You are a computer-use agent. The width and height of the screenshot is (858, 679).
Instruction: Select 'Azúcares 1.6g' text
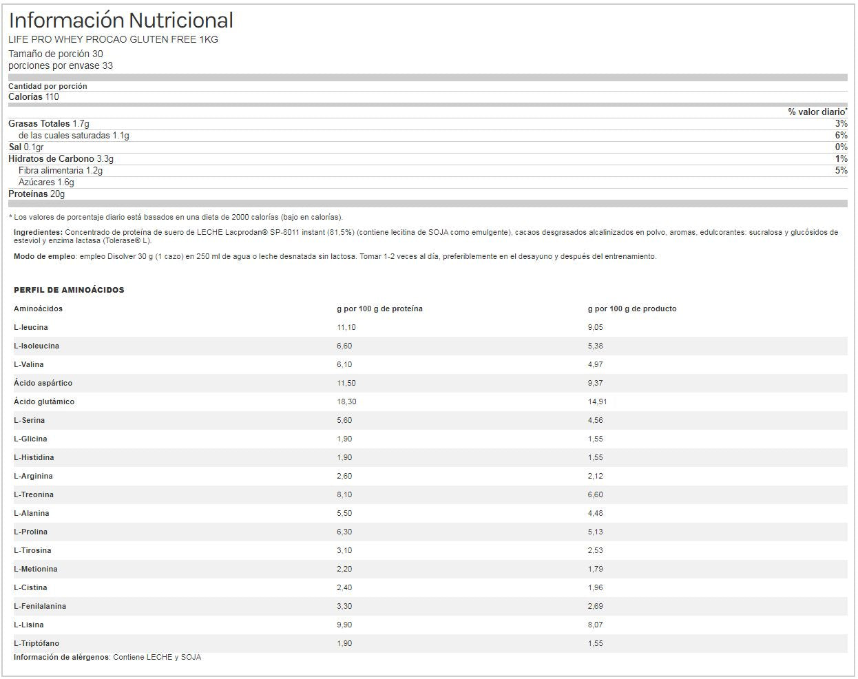tap(46, 182)
